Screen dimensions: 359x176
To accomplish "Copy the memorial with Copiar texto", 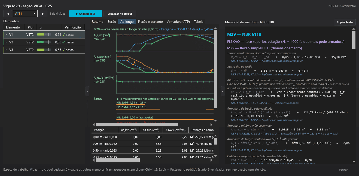I will click(x=345, y=22).
